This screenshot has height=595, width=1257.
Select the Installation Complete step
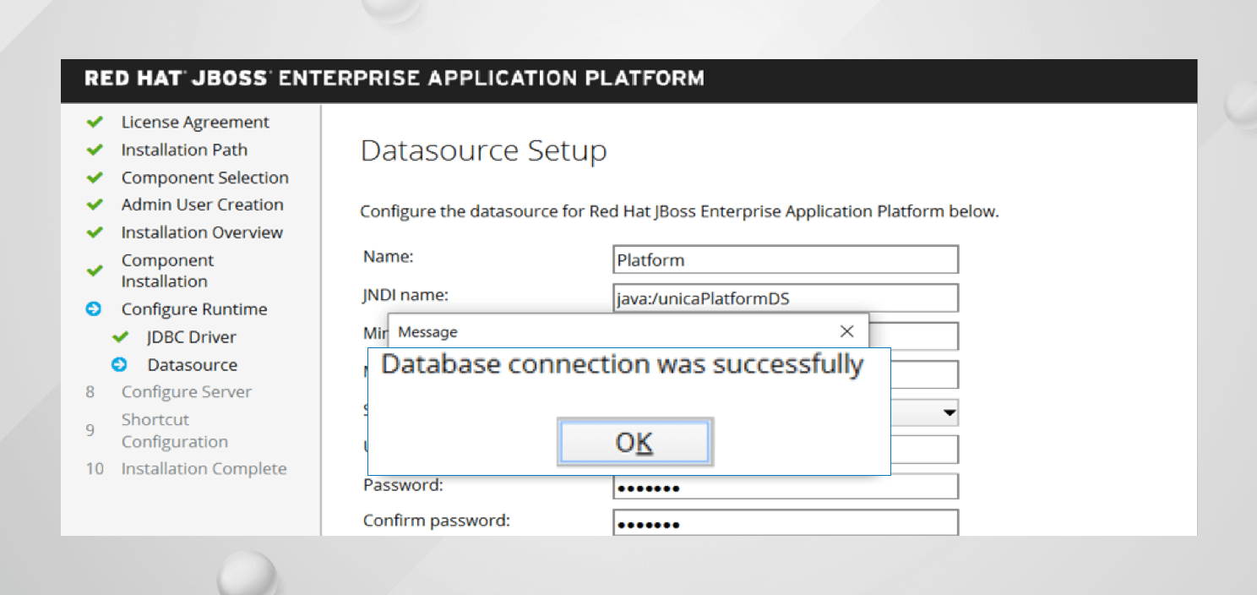[x=204, y=469]
